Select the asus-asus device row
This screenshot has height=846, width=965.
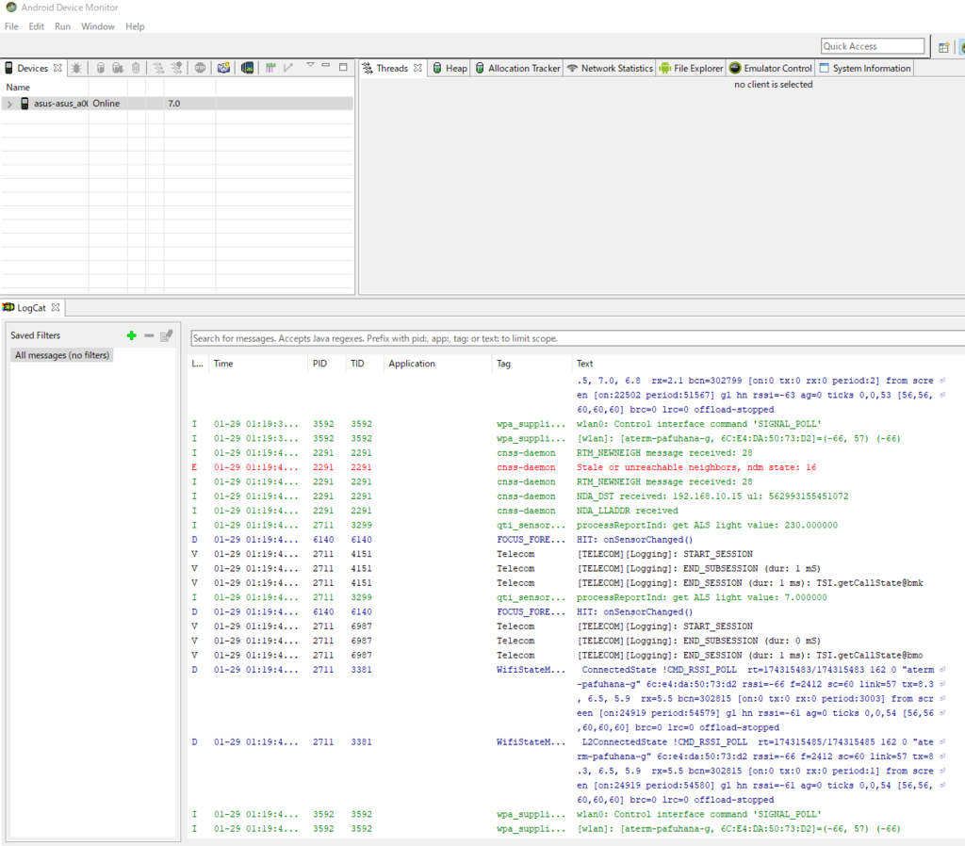tap(177, 104)
